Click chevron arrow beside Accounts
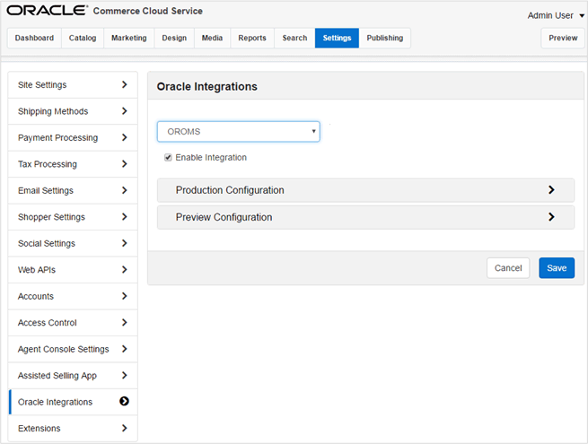Image resolution: width=588 pixels, height=444 pixels. 125,296
